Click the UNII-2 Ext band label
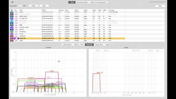 coord(136,51)
